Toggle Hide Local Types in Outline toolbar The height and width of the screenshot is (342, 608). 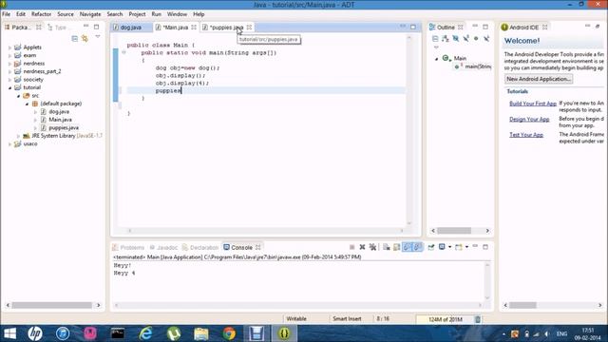pyautogui.click(x=486, y=38)
